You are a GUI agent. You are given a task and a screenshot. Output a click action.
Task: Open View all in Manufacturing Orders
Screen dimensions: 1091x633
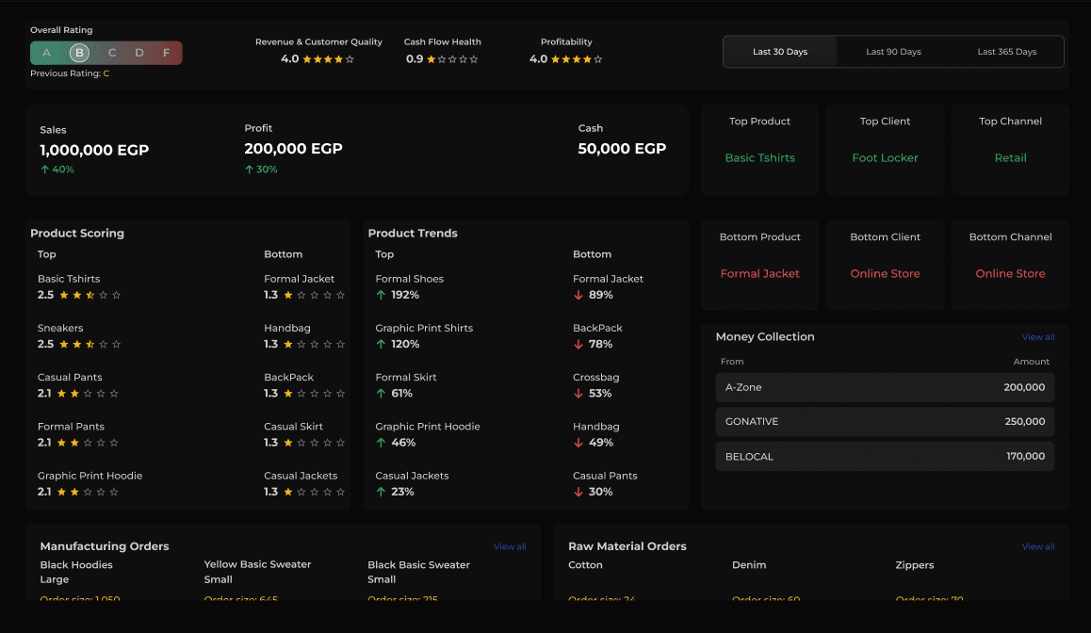[x=510, y=546]
